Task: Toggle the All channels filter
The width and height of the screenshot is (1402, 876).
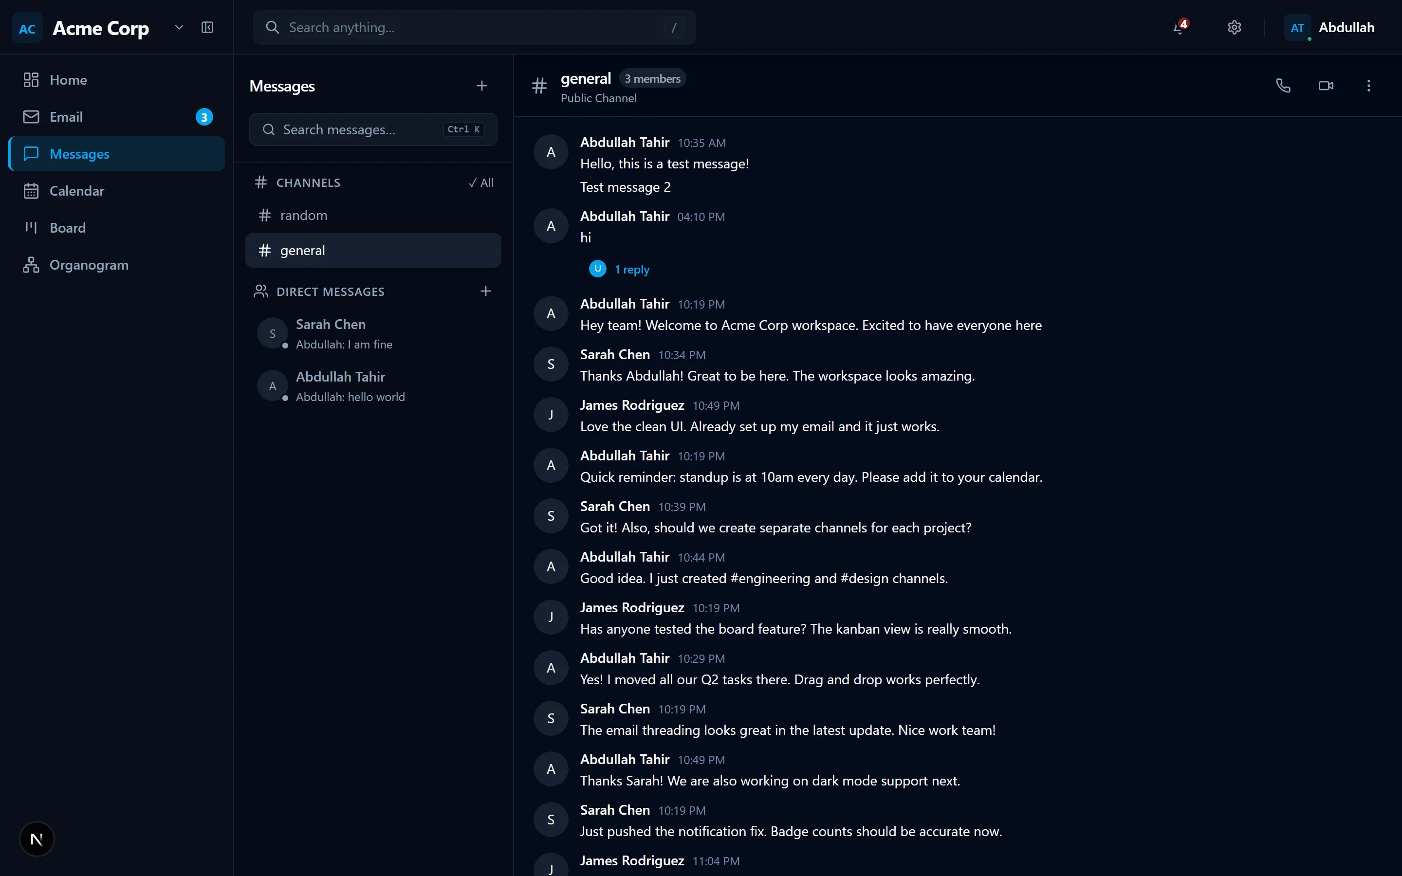Action: (481, 182)
